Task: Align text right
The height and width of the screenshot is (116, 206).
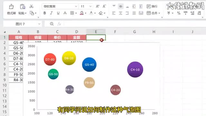Action: [x=127, y=13]
